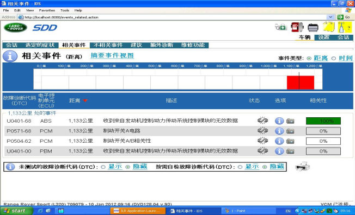Switch to the 额外诊断 tab
Screen dimensions: 355x215
point(161,45)
